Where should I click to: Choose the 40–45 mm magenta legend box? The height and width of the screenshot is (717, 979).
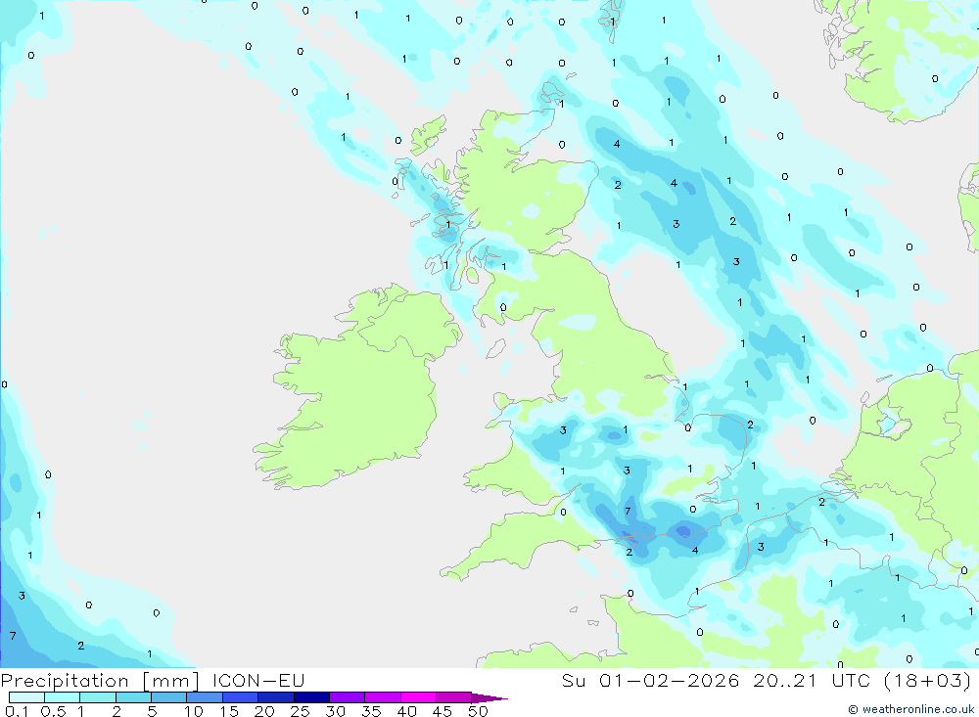tap(418, 697)
